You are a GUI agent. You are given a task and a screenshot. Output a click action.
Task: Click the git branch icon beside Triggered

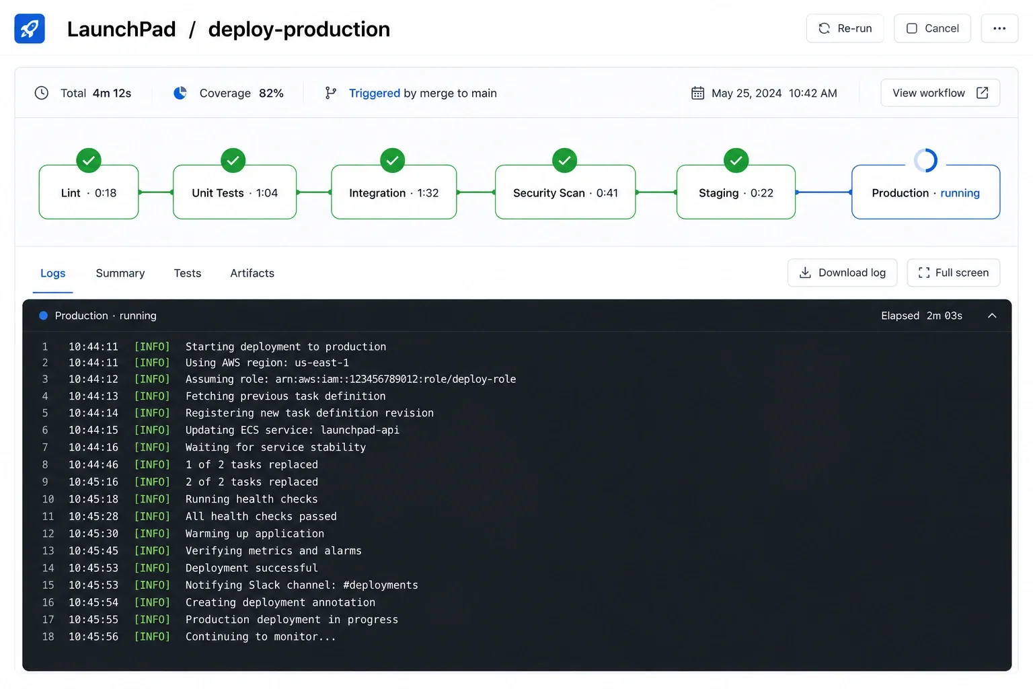[x=330, y=93]
